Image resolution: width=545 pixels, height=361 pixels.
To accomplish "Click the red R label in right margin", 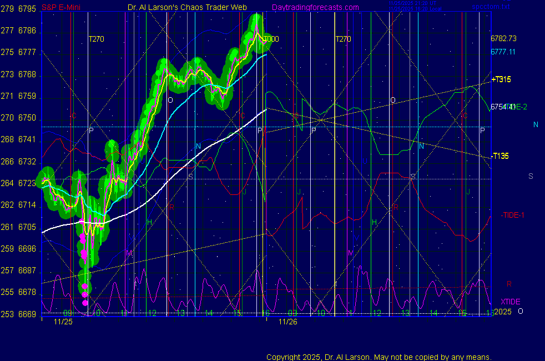I will pos(509,284).
